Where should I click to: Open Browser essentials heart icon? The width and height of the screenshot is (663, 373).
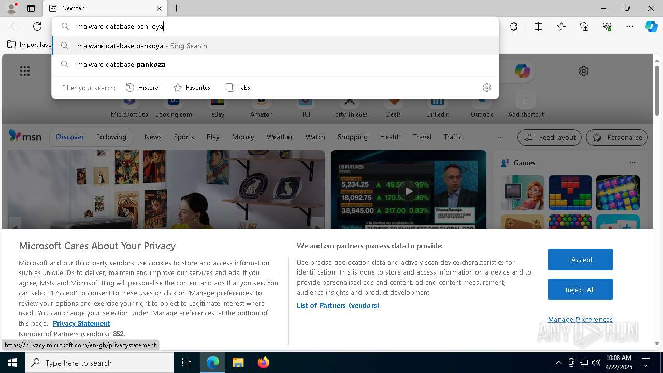coord(607,26)
